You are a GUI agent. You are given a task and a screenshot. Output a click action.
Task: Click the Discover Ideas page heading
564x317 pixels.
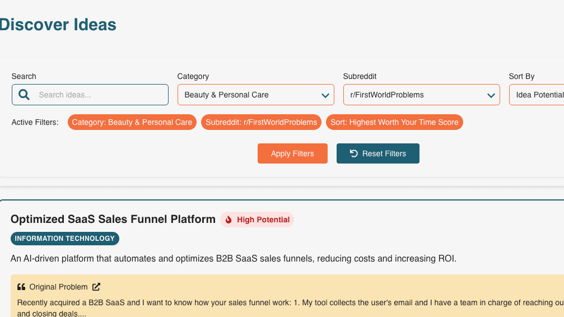(x=58, y=25)
